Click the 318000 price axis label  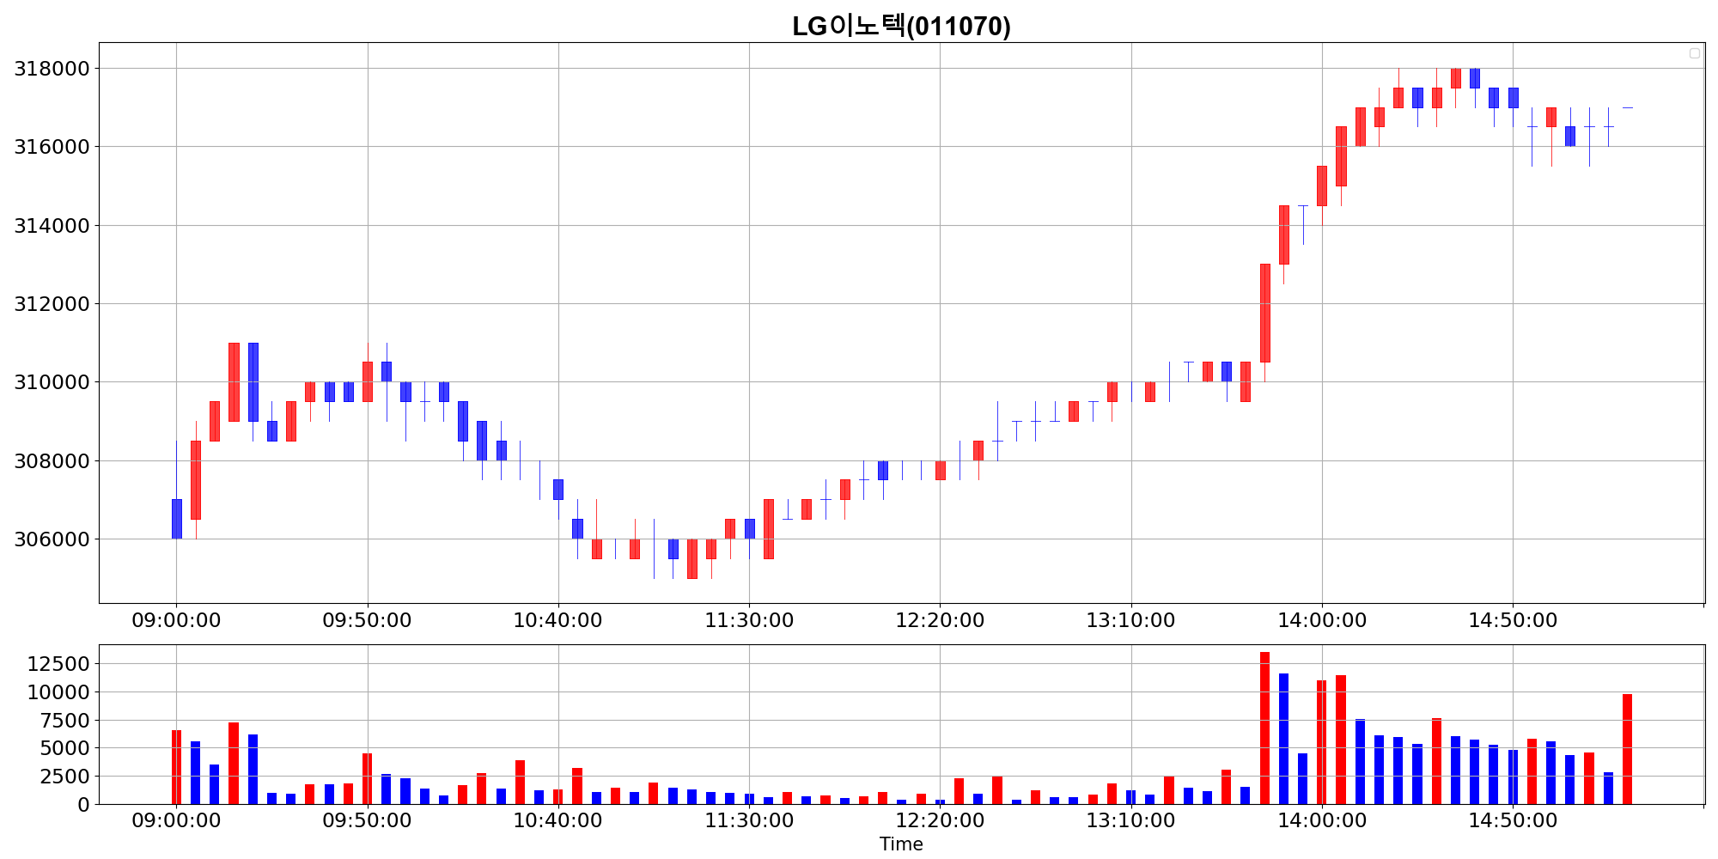pos(52,69)
